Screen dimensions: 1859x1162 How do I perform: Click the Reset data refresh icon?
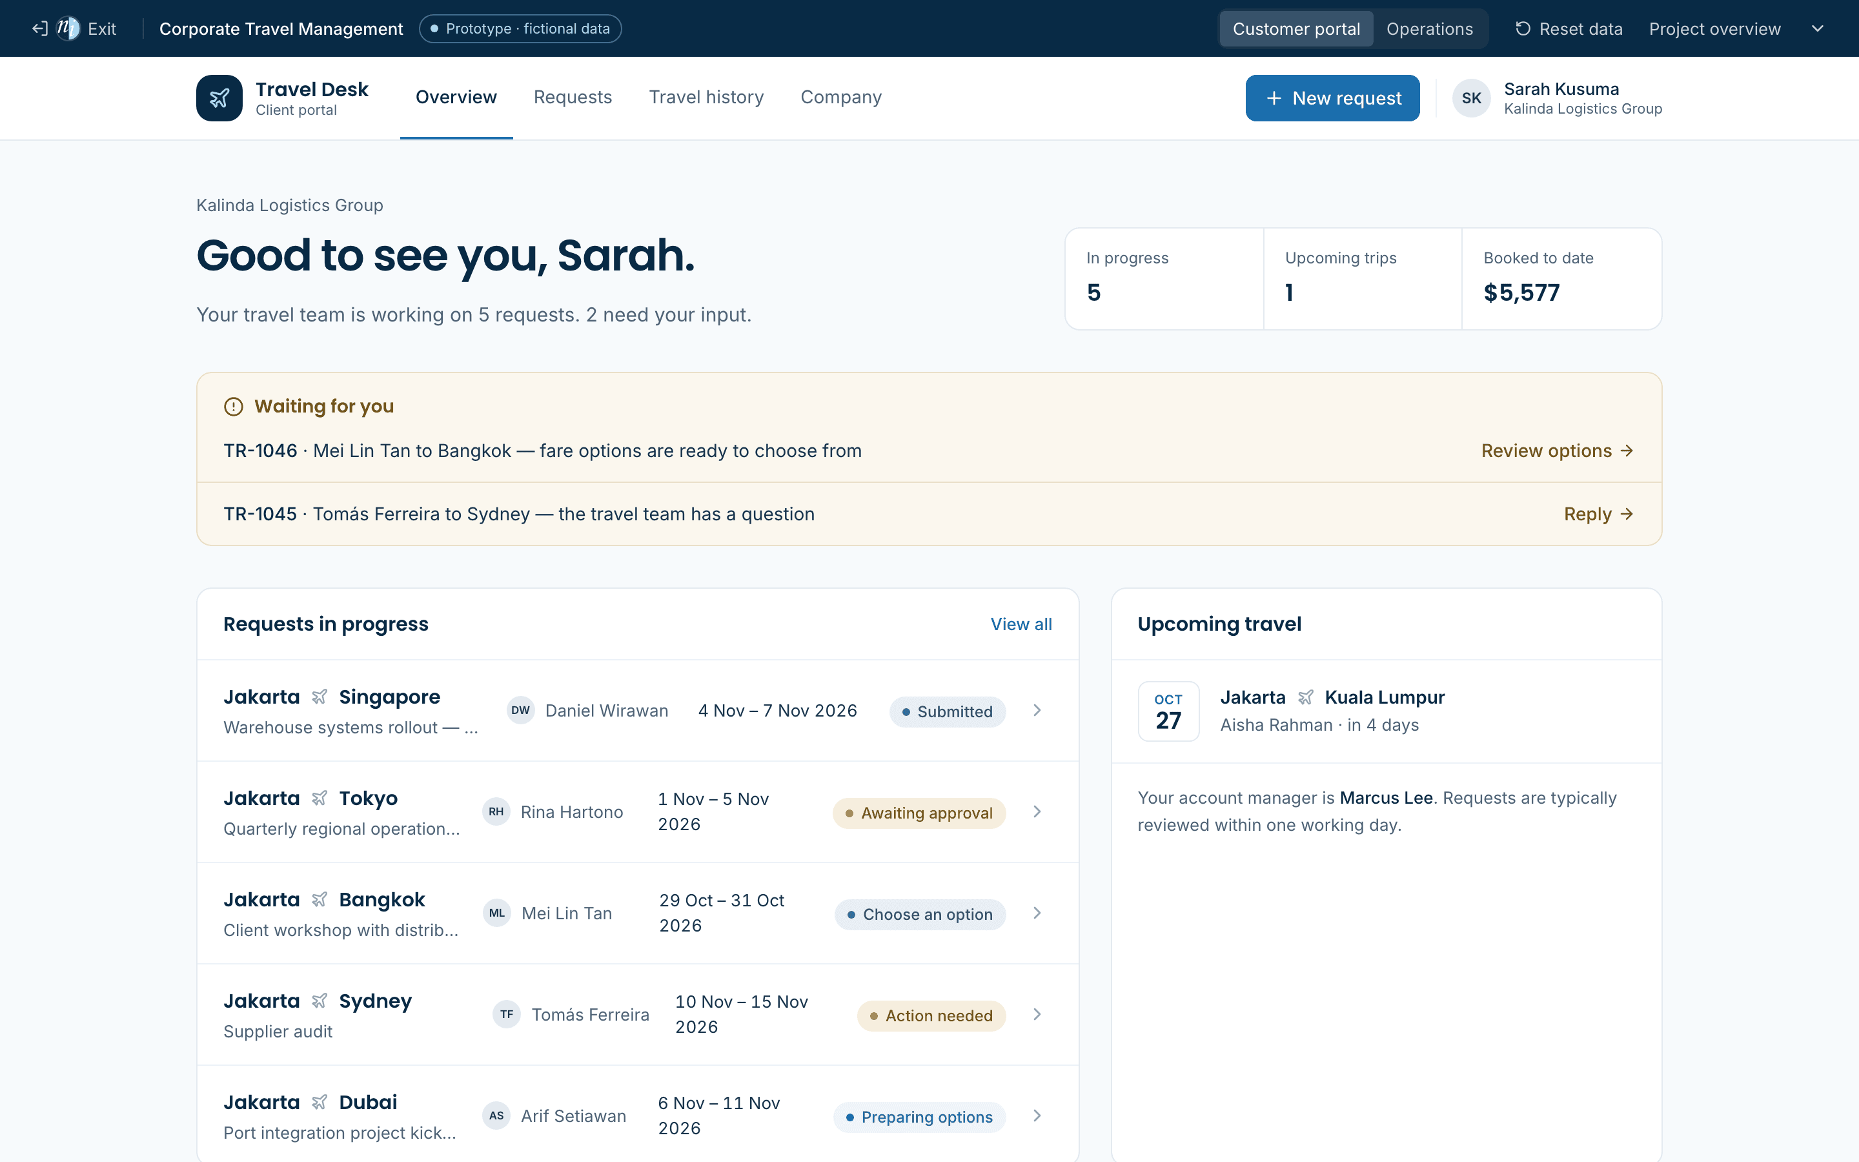pyautogui.click(x=1523, y=28)
